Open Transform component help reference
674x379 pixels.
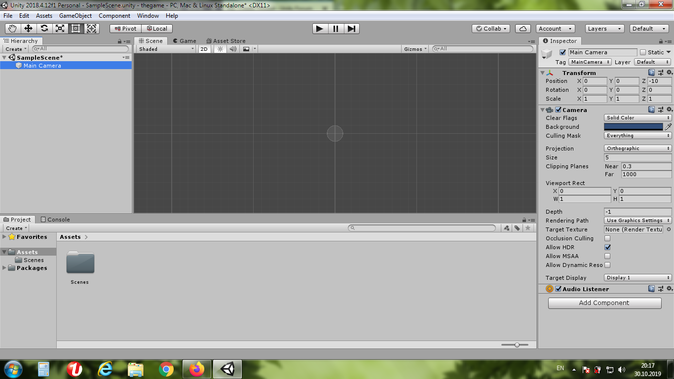tap(652, 73)
